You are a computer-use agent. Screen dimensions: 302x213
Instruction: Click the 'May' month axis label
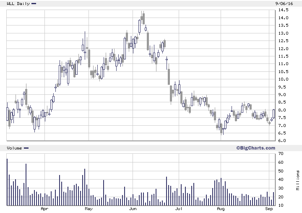click(89, 208)
